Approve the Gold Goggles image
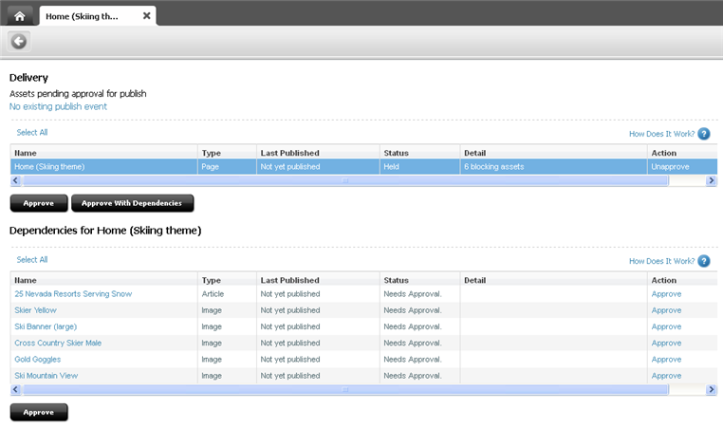Image resolution: width=723 pixels, height=428 pixels. (666, 360)
